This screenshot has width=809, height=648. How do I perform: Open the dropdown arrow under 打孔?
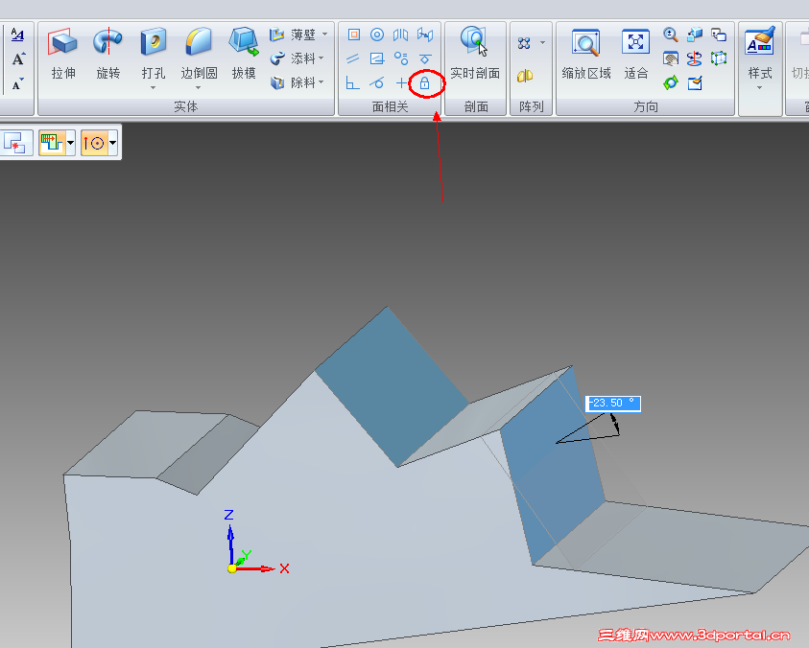[x=154, y=87]
